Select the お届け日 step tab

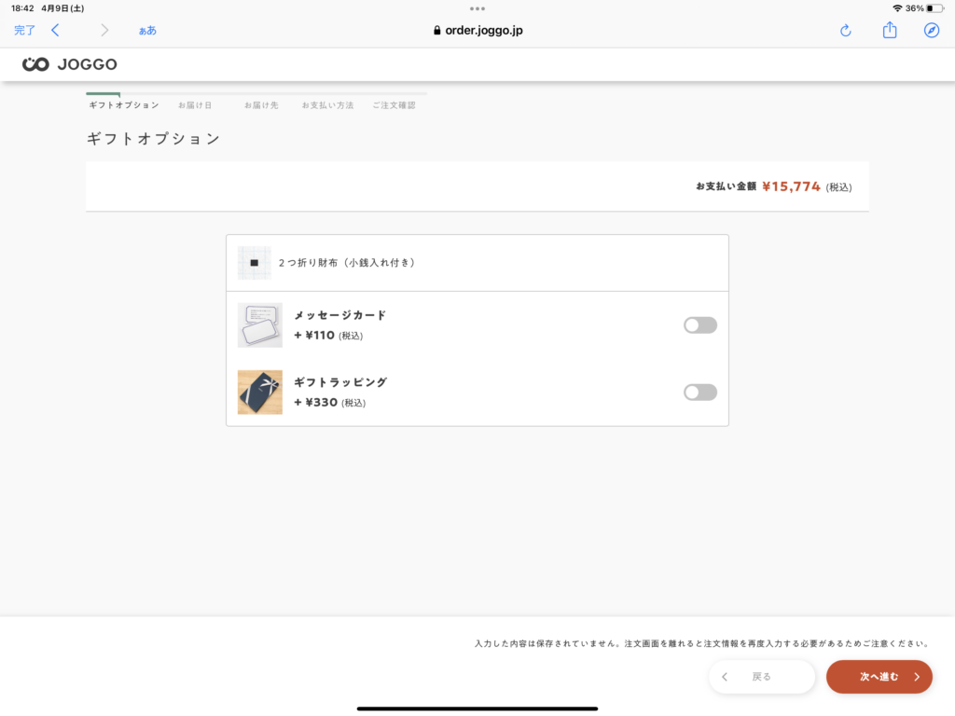tap(194, 105)
